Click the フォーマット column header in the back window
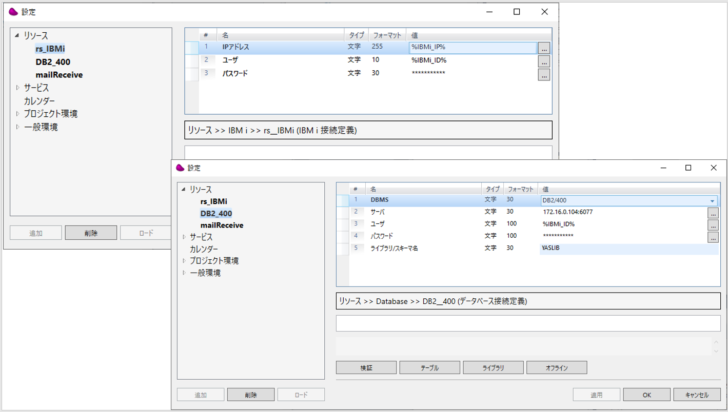The width and height of the screenshot is (728, 412). [387, 35]
